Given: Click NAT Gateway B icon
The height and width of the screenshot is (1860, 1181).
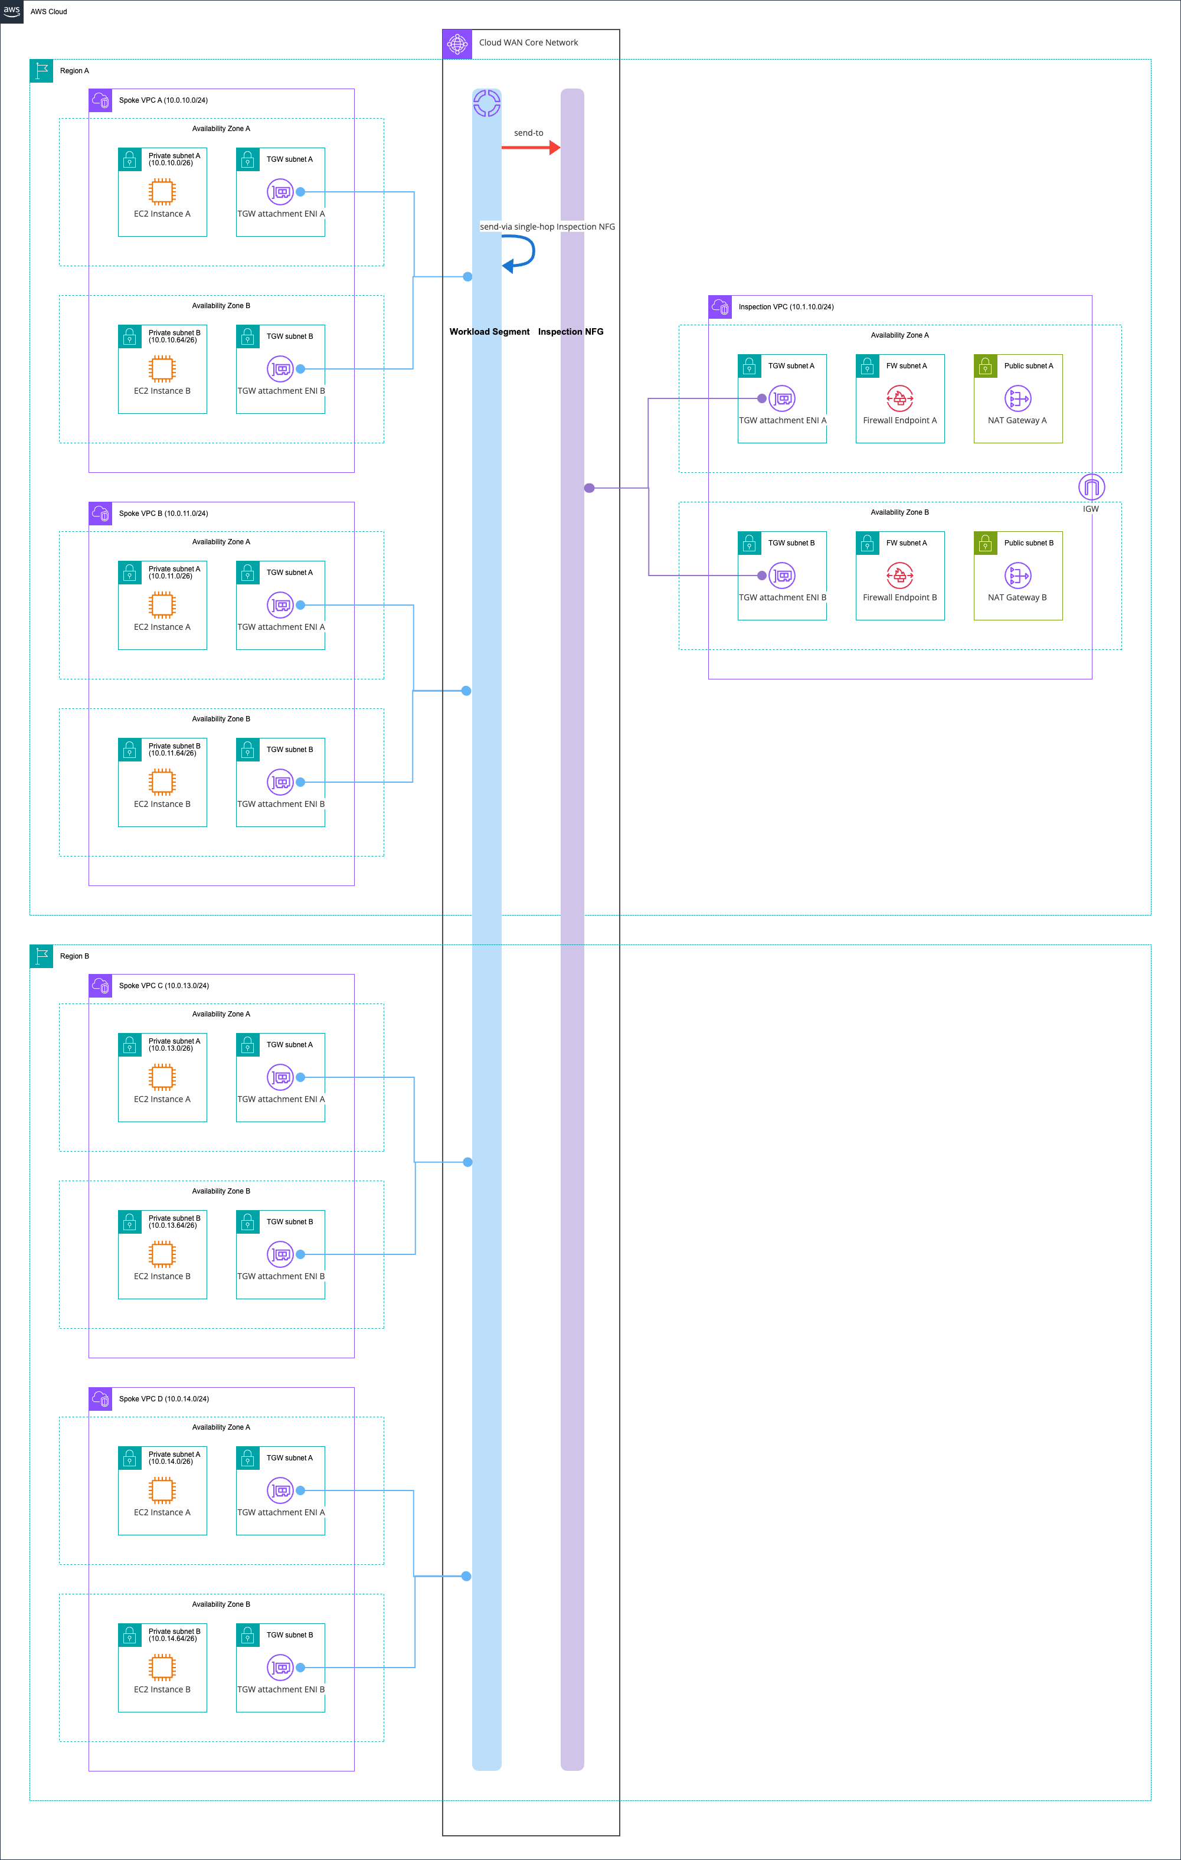Looking at the screenshot, I should click(1018, 576).
